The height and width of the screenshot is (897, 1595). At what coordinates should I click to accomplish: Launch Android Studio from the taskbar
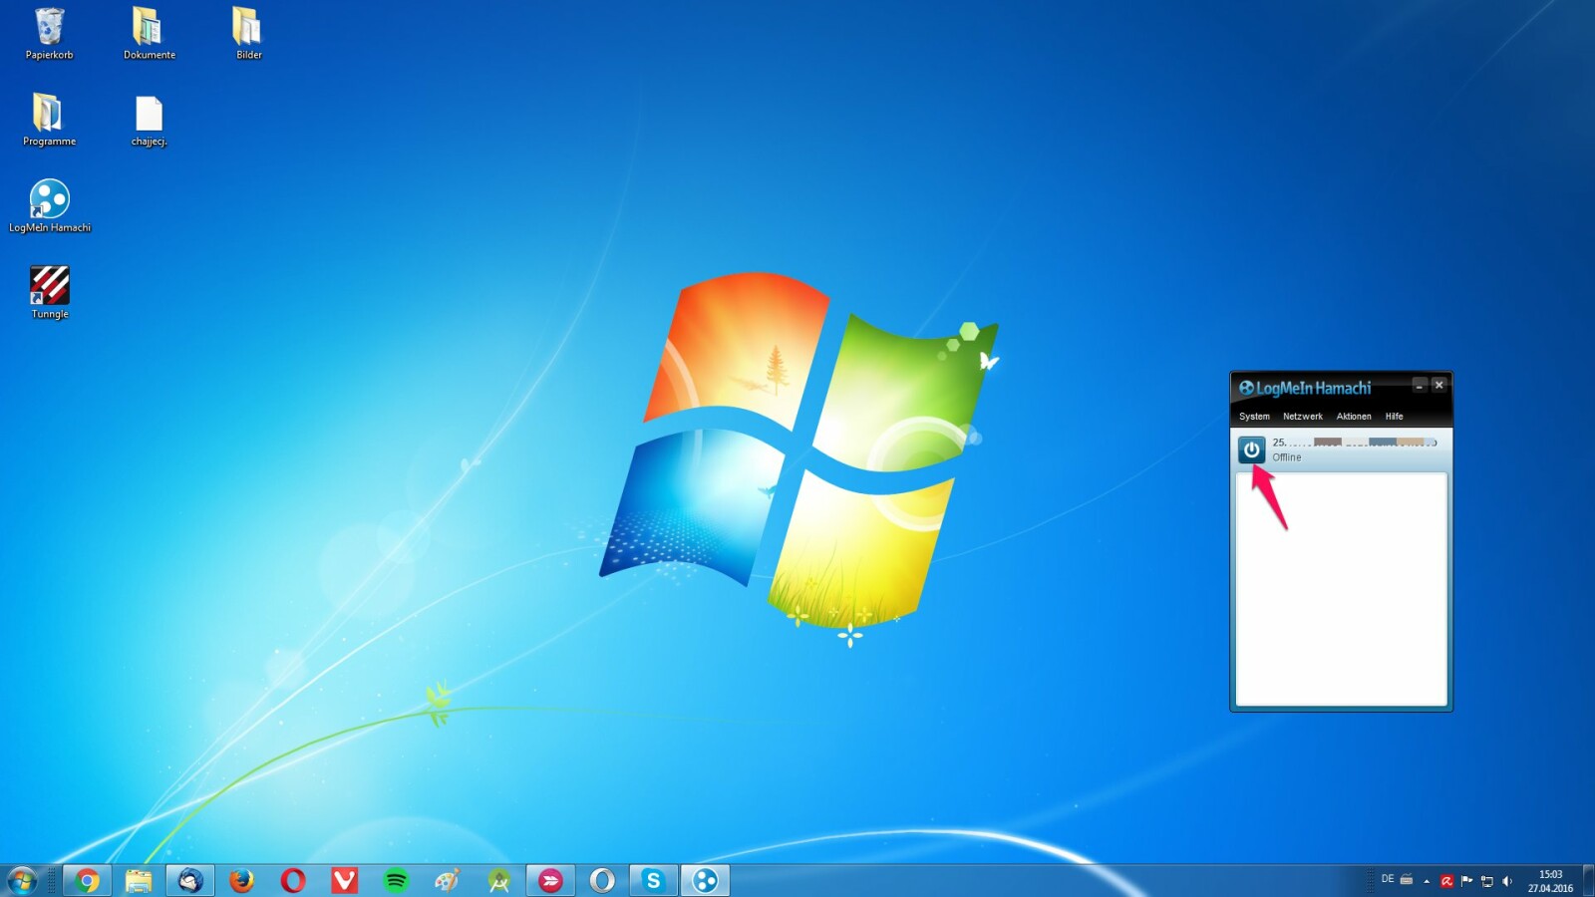(499, 880)
